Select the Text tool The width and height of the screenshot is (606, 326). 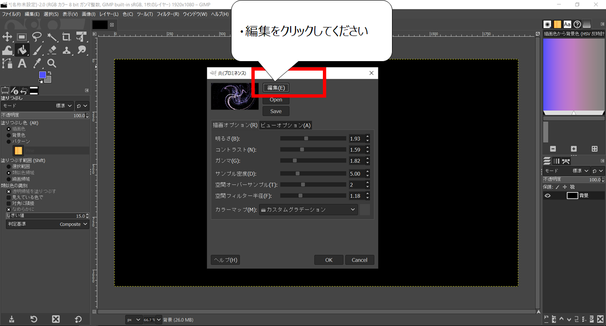point(22,63)
